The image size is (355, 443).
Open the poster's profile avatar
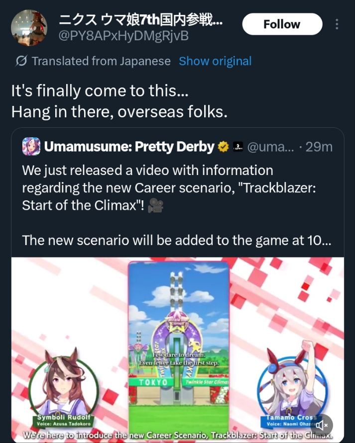coord(29,28)
